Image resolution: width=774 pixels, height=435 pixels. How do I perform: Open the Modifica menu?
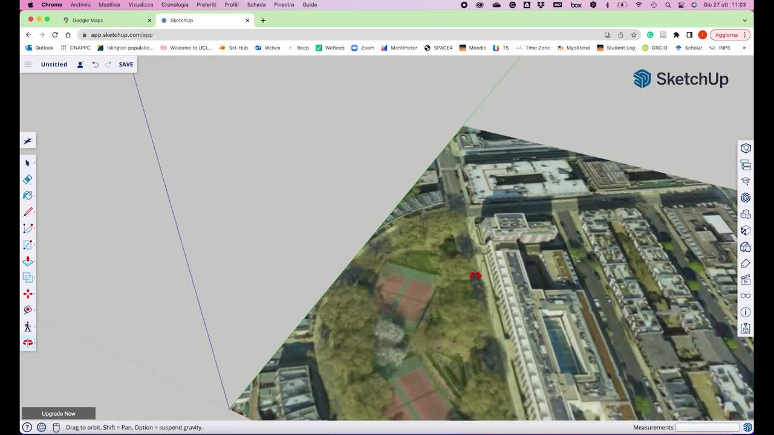pyautogui.click(x=109, y=5)
